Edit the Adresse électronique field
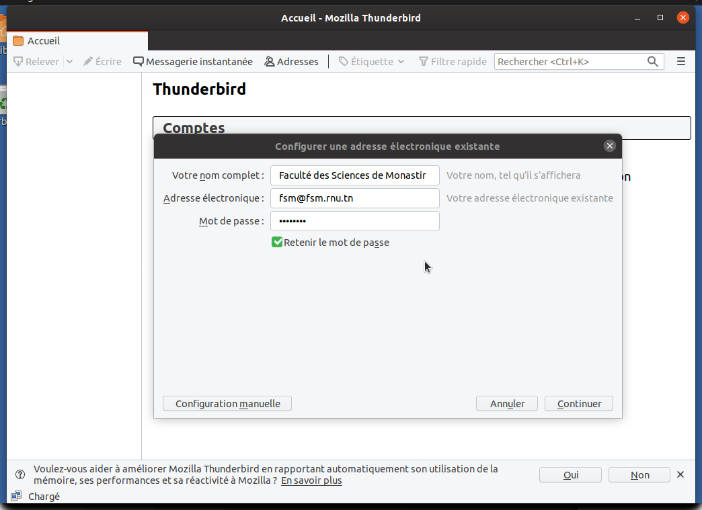702x510 pixels. 354,198
